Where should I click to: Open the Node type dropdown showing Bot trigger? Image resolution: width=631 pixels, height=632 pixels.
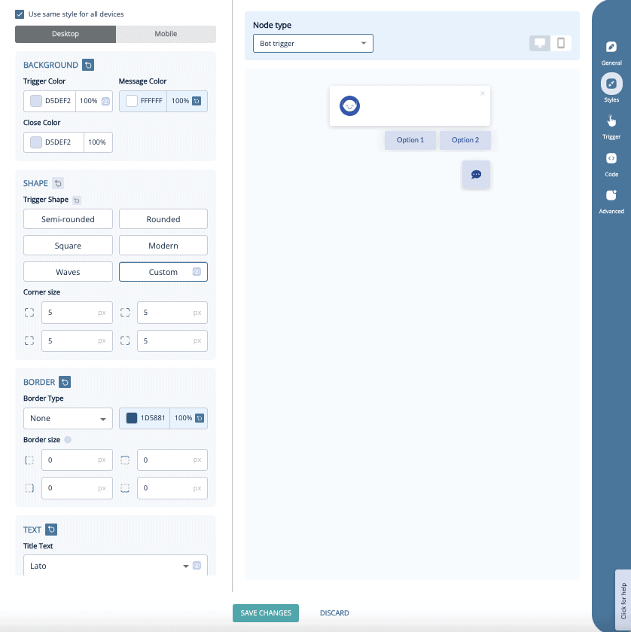[x=312, y=43]
